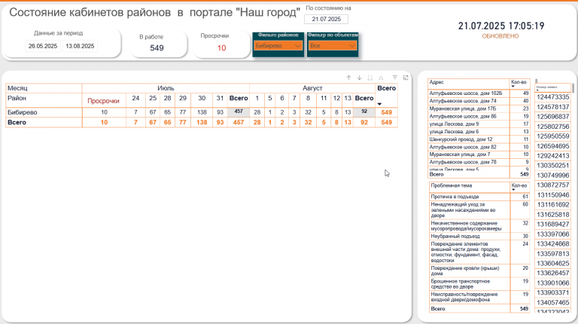The image size is (578, 324).
Task: Open the matrix visual filter icon
Action: pos(395,77)
